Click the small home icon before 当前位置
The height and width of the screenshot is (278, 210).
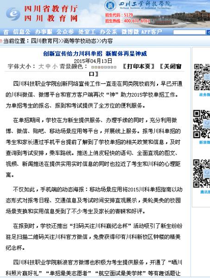pyautogui.click(x=1, y=41)
